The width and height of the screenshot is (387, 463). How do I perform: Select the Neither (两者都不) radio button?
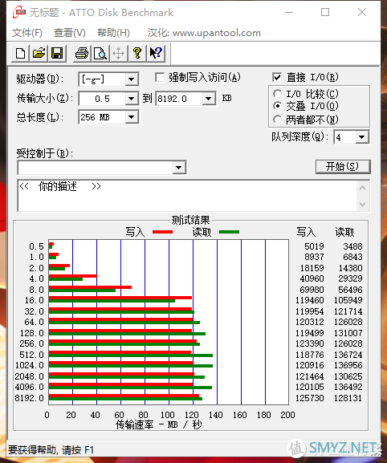pos(277,120)
